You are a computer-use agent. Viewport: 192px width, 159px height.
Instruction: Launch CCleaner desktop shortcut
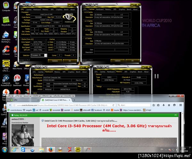6,50
